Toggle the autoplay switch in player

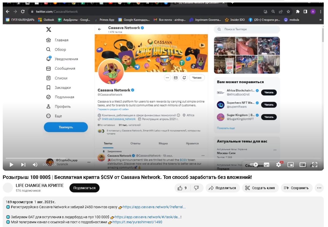254,165
